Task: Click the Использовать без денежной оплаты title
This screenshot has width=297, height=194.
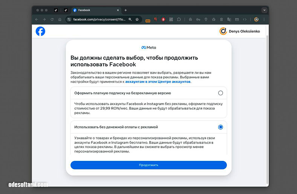Action: tap(116, 127)
